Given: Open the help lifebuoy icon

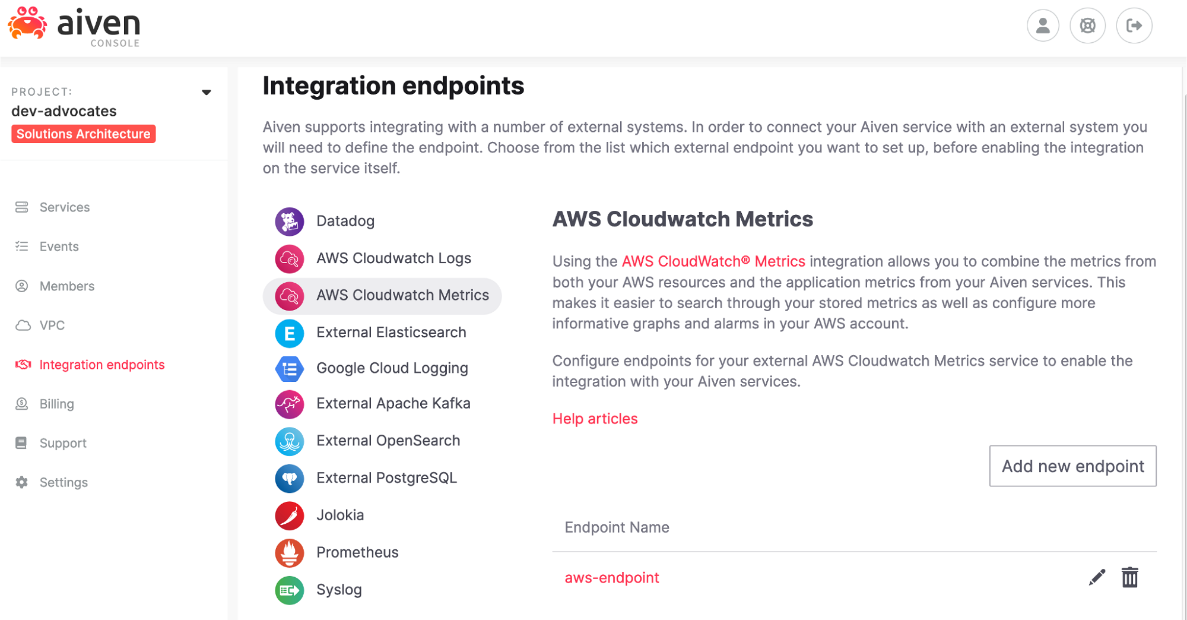Looking at the screenshot, I should pyautogui.click(x=1088, y=26).
